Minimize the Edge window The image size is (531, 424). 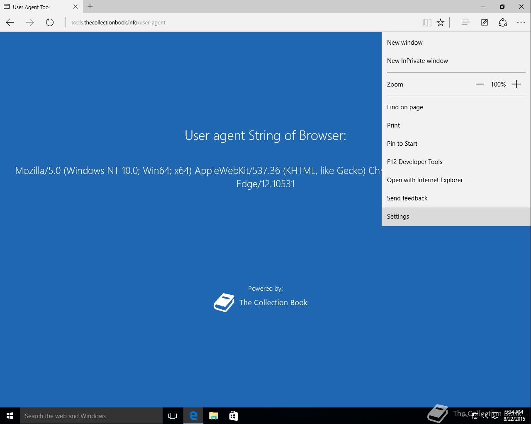point(483,7)
